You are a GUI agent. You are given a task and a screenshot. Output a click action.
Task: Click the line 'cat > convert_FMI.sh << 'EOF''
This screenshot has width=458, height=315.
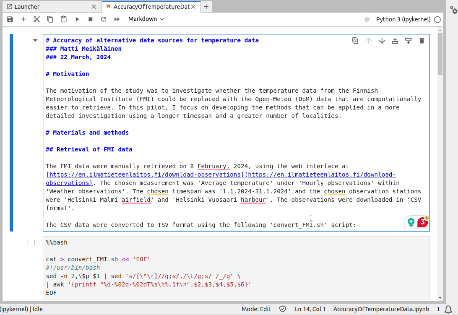(98, 260)
